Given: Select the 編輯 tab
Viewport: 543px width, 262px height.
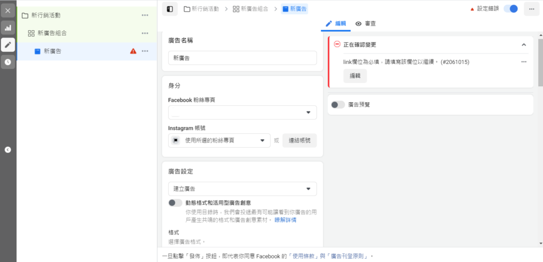Looking at the screenshot, I should point(336,24).
